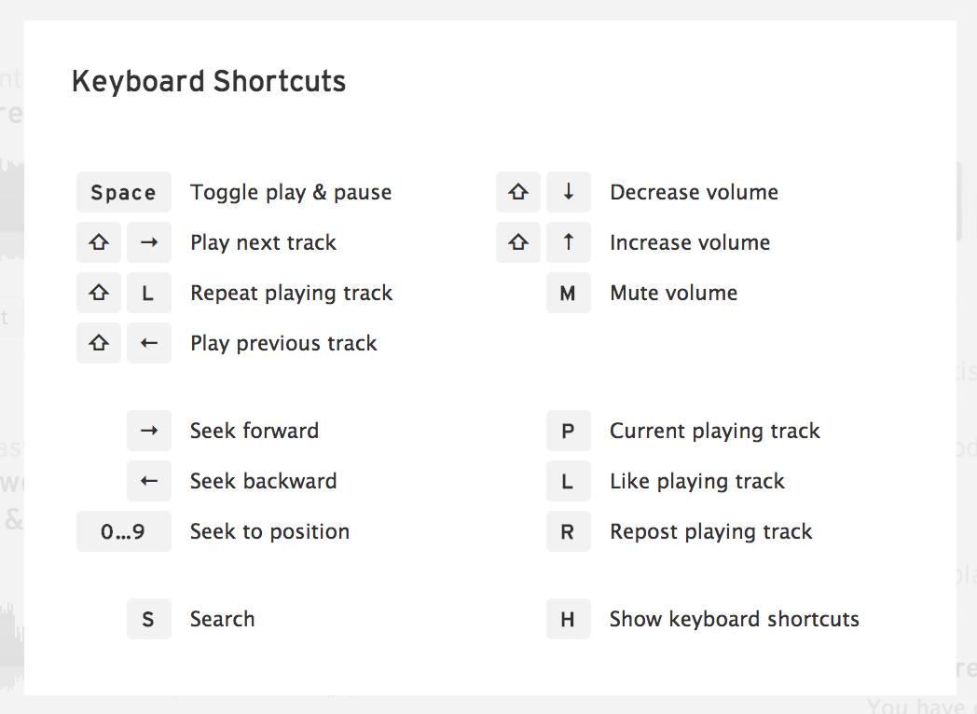Click the Keyboard Shortcuts heading
977x714 pixels.
click(209, 81)
